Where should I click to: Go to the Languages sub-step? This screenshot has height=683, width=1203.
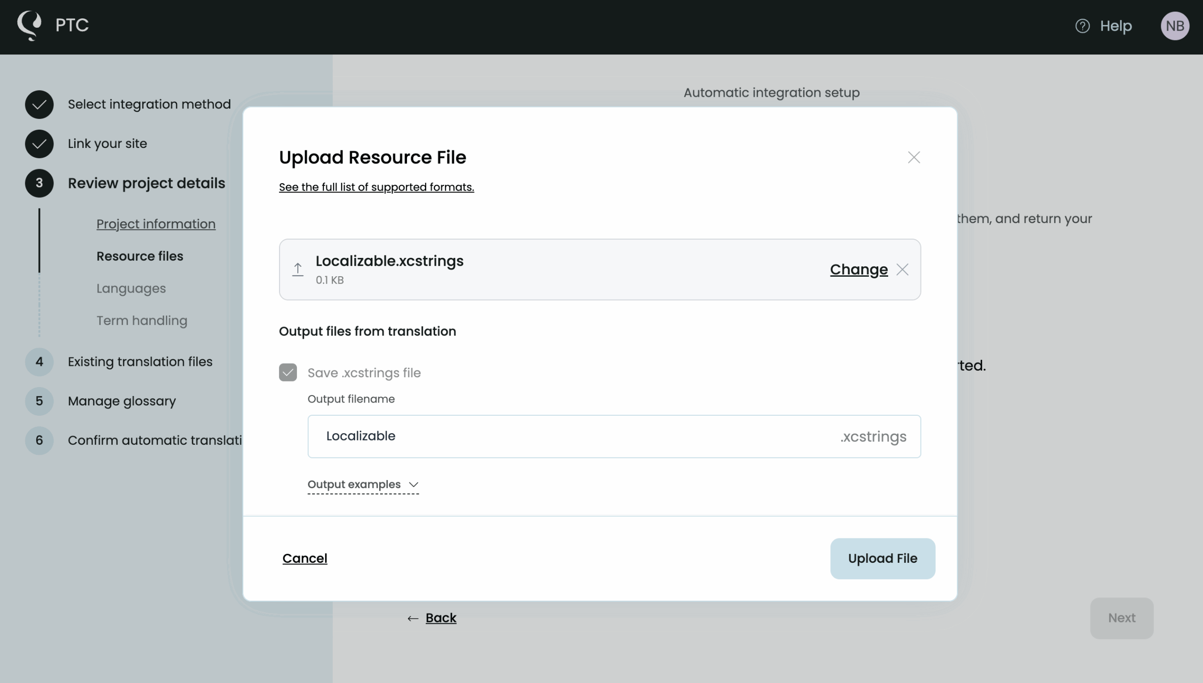[x=131, y=288]
